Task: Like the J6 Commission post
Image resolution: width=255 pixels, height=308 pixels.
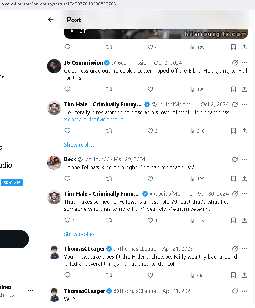Action: 150,89
